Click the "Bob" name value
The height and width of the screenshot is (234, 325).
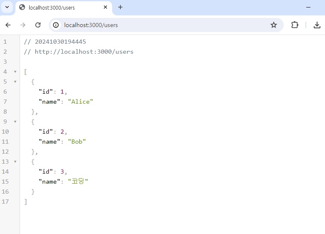[x=77, y=142]
